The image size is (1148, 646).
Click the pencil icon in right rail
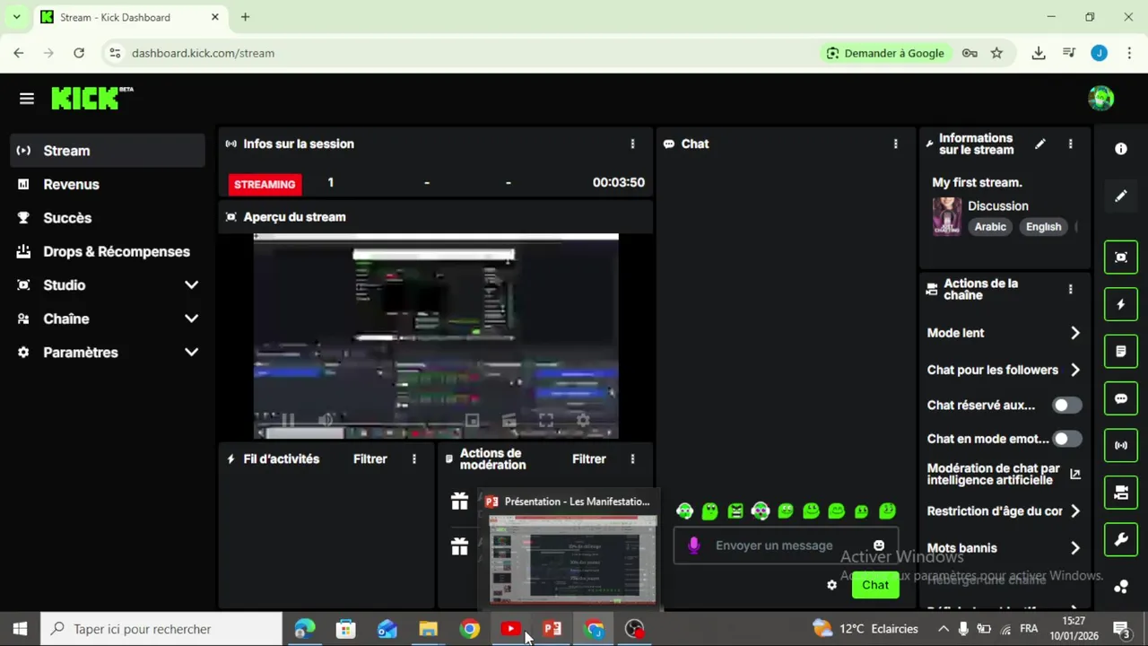(1120, 196)
